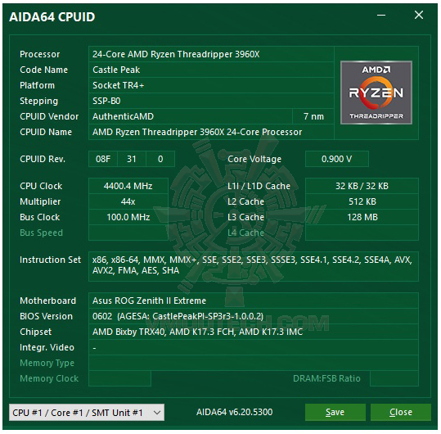
Task: Click the L3 Cache label
Action: click(245, 217)
